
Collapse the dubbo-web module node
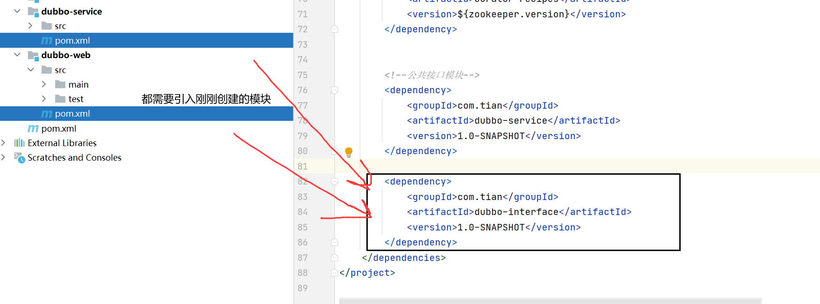(x=17, y=55)
